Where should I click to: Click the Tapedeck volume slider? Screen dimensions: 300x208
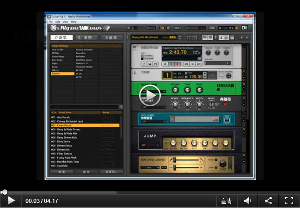(218, 63)
